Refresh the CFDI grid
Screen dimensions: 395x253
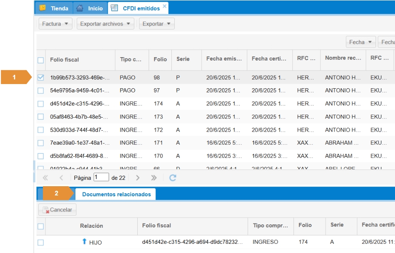click(173, 178)
